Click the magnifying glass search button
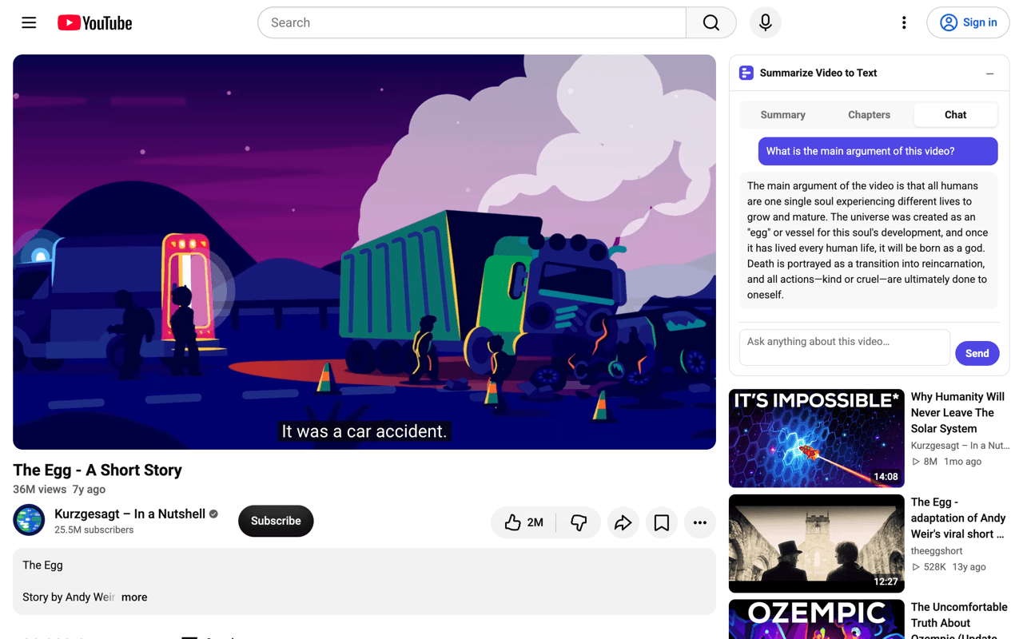Image resolution: width=1023 pixels, height=639 pixels. click(711, 22)
